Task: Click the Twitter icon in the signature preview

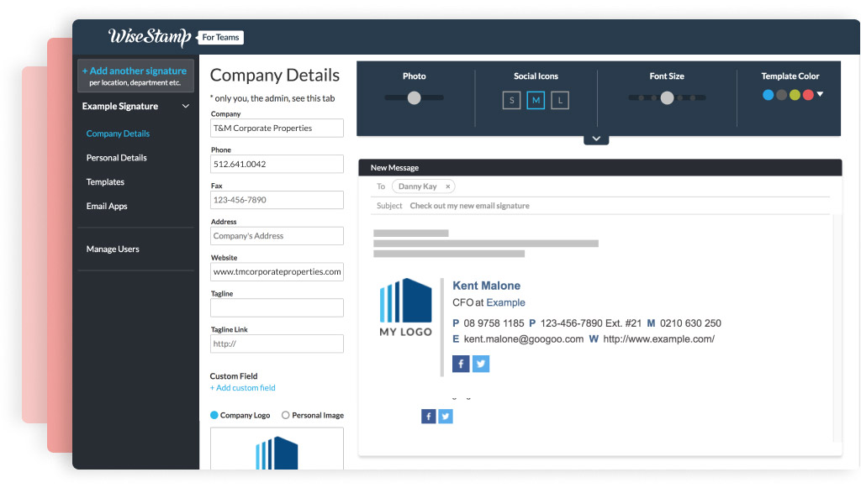Action: coord(480,364)
